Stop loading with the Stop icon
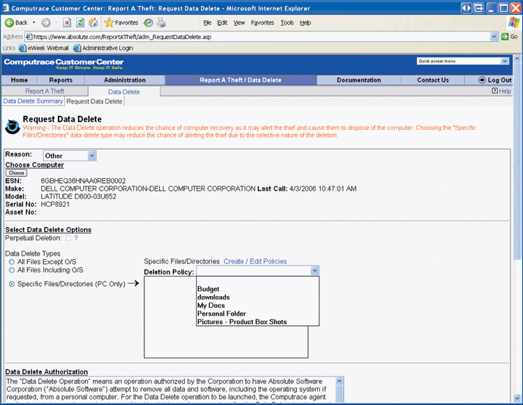 [x=67, y=23]
